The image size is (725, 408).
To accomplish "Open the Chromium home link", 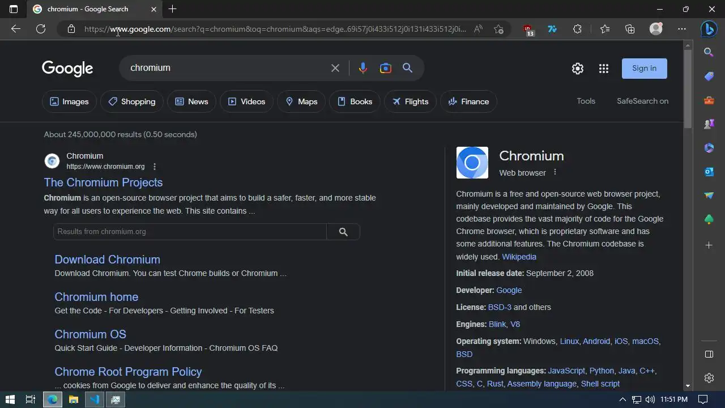I will tap(96, 297).
